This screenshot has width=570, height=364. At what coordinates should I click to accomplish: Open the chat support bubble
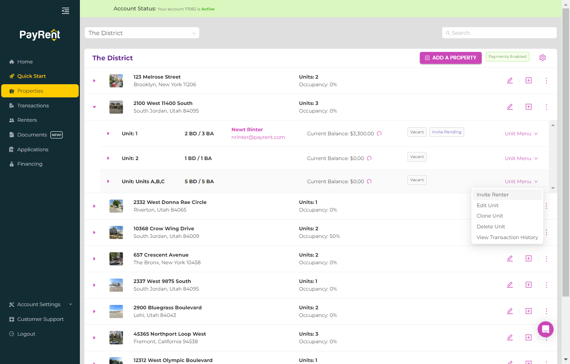[546, 329]
